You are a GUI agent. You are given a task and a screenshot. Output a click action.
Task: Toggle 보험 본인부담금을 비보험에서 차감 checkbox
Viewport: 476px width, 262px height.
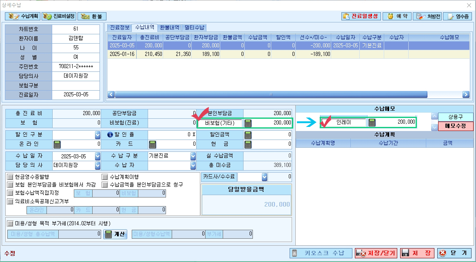pos(10,184)
